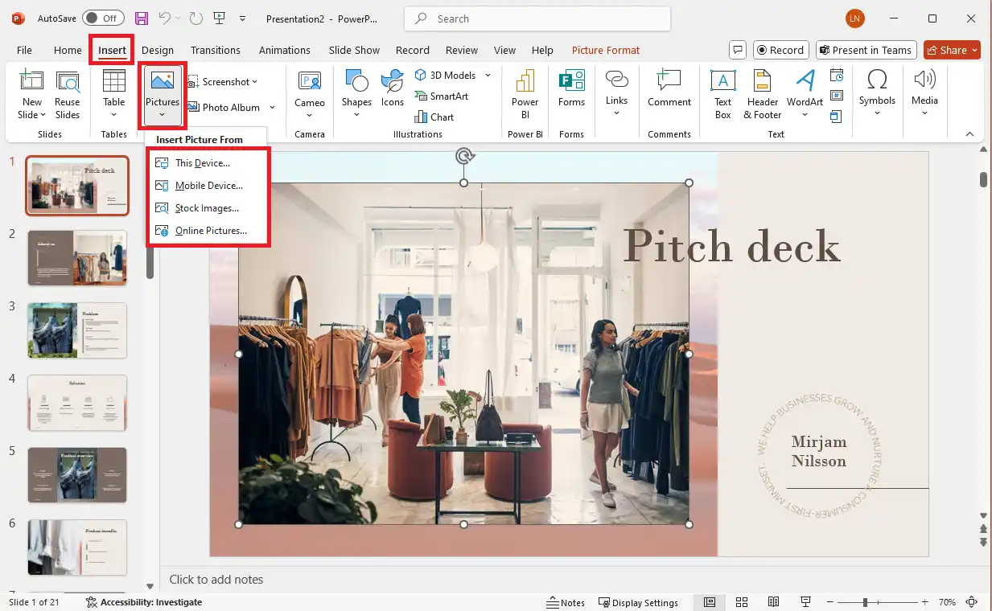The image size is (992, 611).
Task: Toggle the AutoSave switch
Action: [x=103, y=18]
